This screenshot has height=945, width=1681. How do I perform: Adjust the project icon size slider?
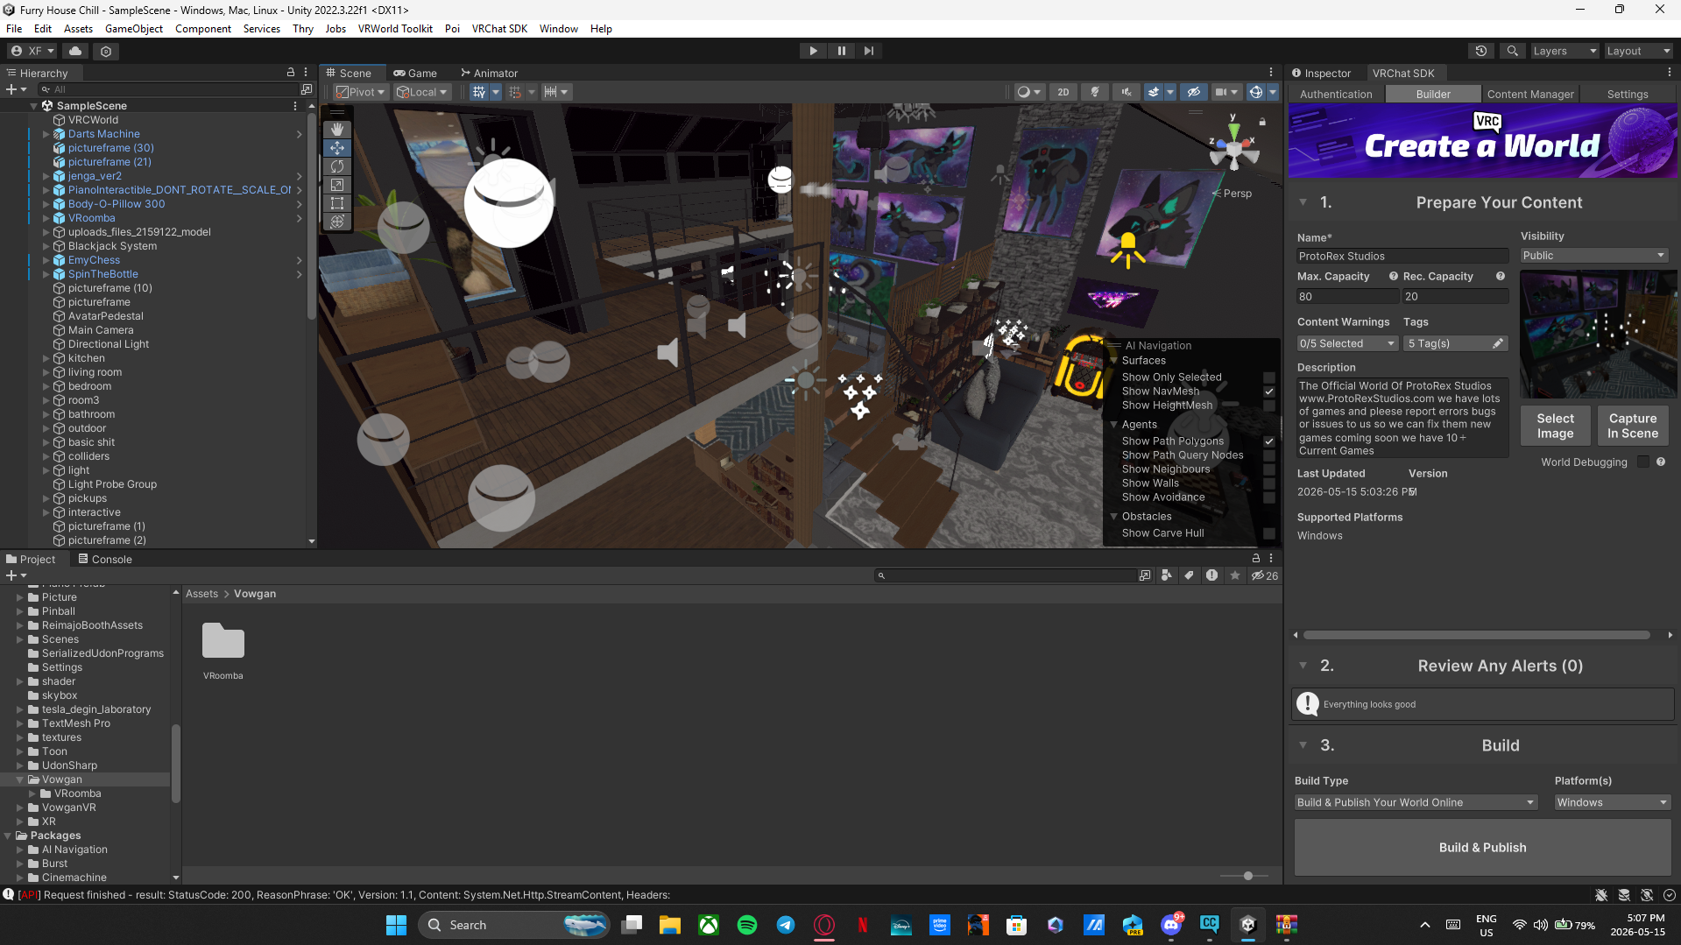click(x=1247, y=876)
